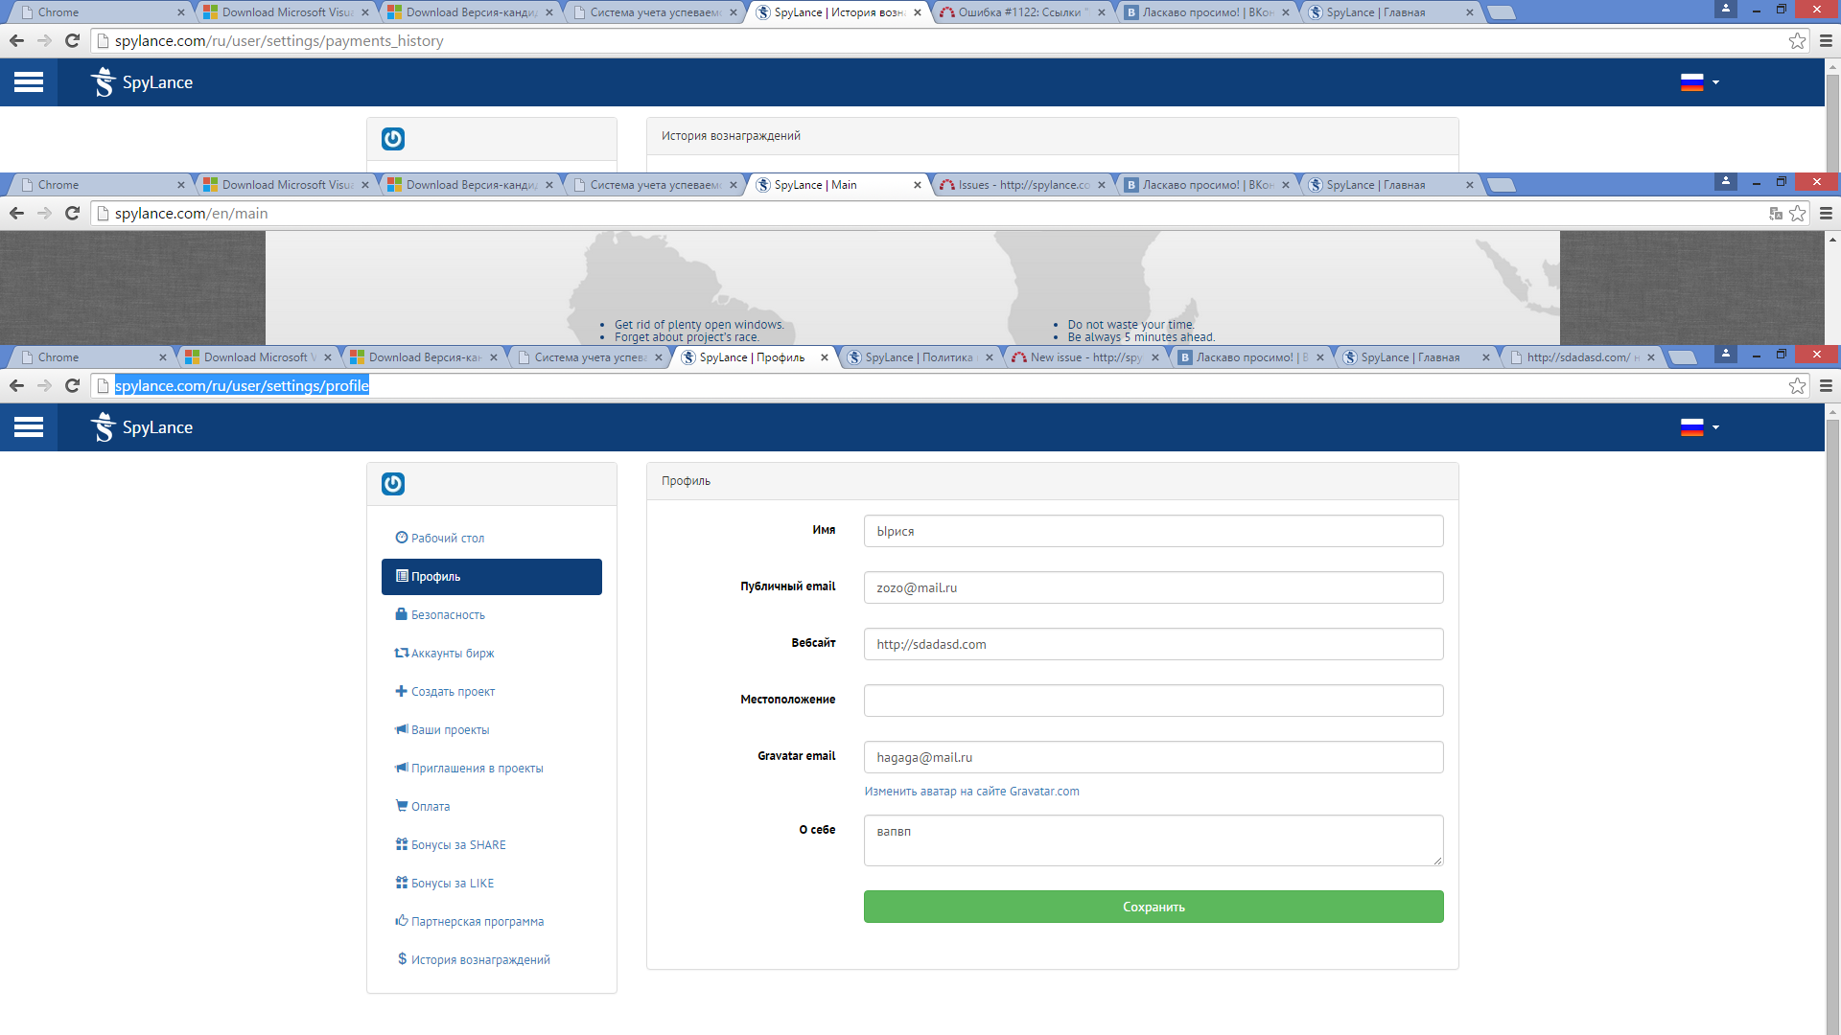Open Chrome menu in the profile window
Viewport: 1841px width, 1035px height.
coord(1826,385)
